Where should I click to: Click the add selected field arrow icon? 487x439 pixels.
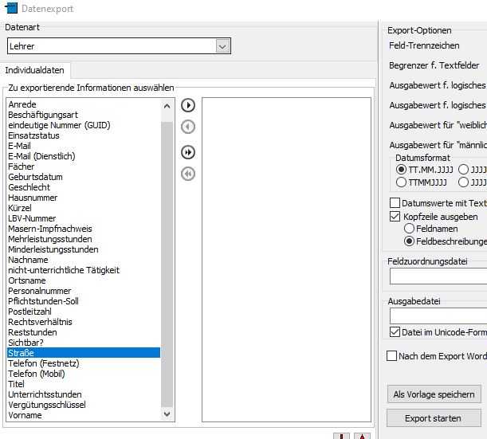pos(188,106)
